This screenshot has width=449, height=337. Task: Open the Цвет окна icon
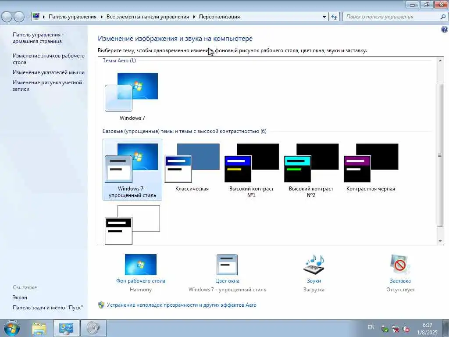227,265
